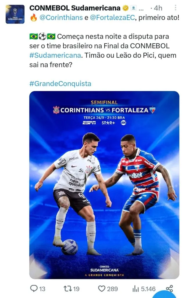Image resolution: width=185 pixels, height=298 pixels.
Task: Open the @Corinthians mention link
Action: click(60, 17)
